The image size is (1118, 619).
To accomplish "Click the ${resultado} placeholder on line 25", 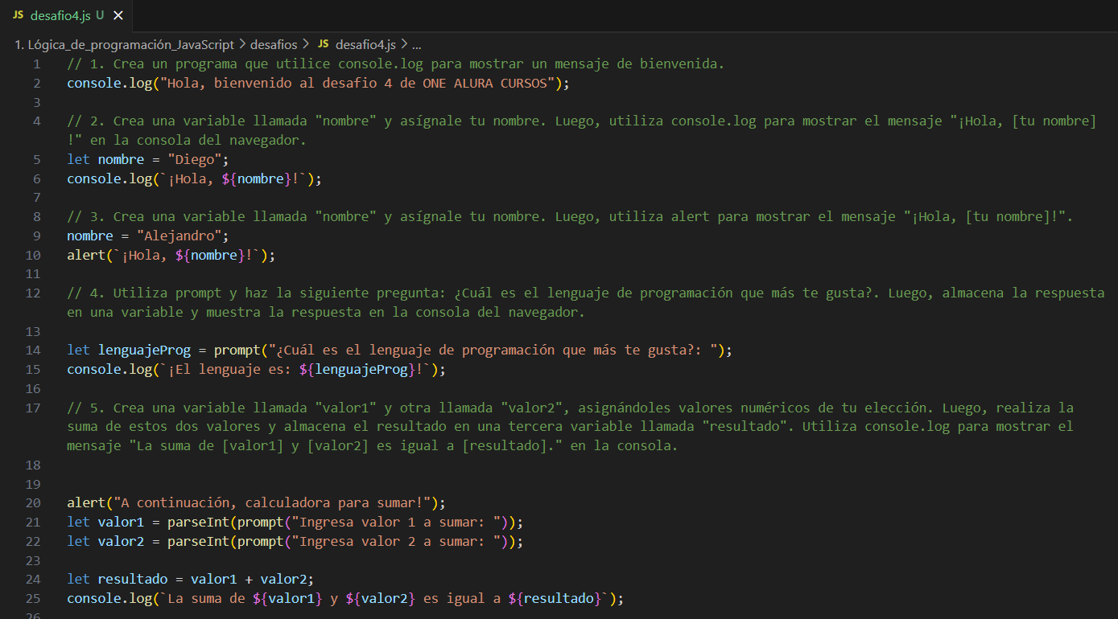I will pyautogui.click(x=555, y=599).
